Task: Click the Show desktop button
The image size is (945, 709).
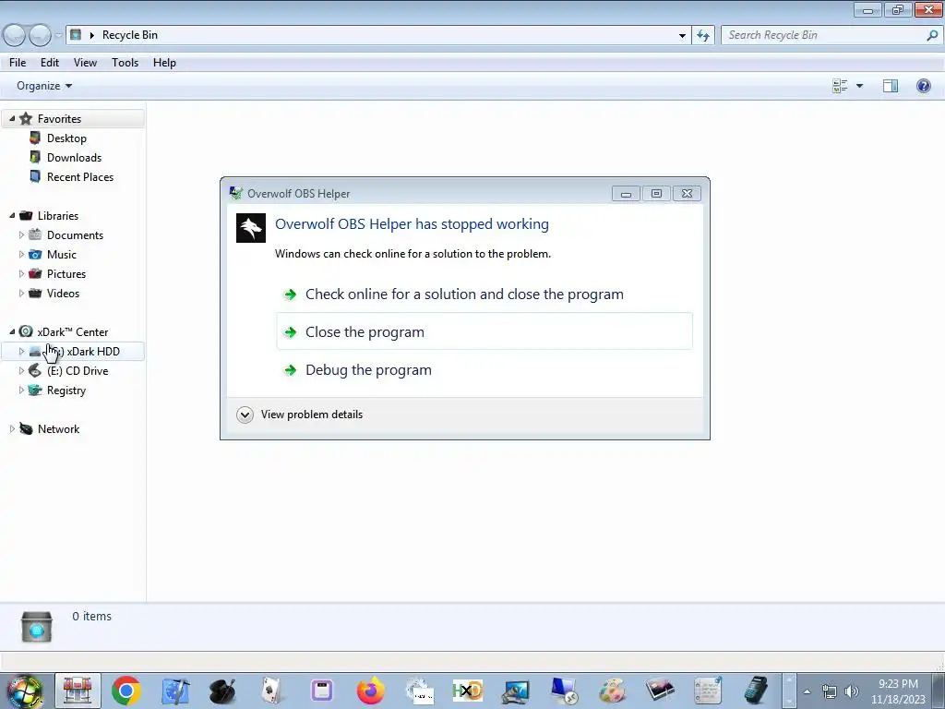Action: click(x=939, y=691)
